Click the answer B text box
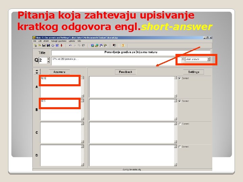243x182 pixels. 61,110
